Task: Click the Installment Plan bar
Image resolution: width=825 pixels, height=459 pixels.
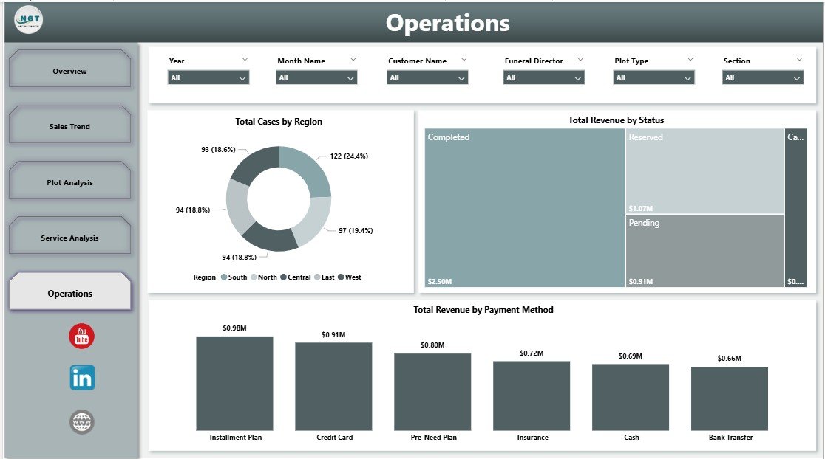Action: pyautogui.click(x=234, y=382)
